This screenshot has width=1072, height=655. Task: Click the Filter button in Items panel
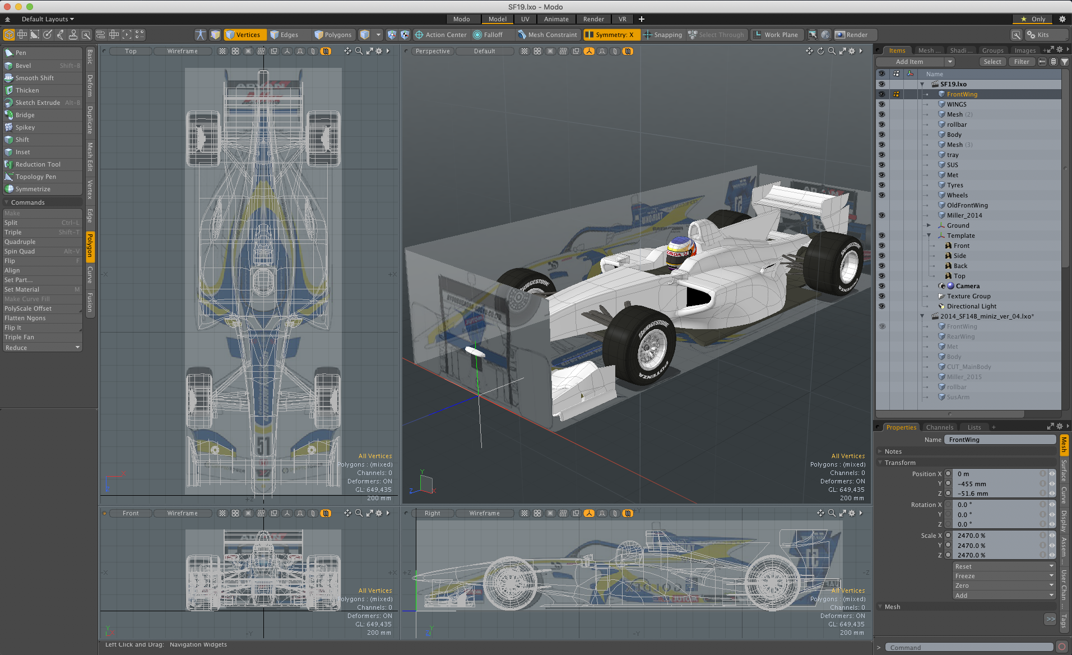tap(1022, 62)
